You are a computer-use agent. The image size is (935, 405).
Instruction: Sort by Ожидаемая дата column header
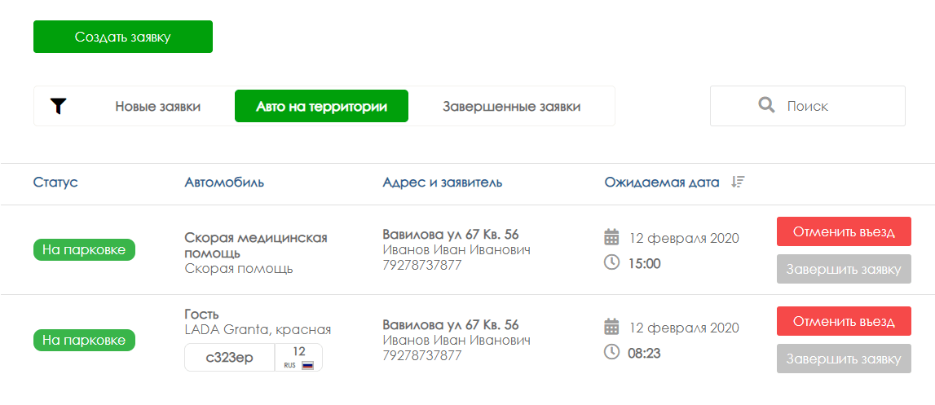662,183
